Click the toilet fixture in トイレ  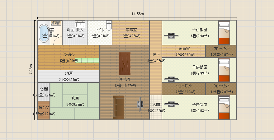tap(109, 26)
